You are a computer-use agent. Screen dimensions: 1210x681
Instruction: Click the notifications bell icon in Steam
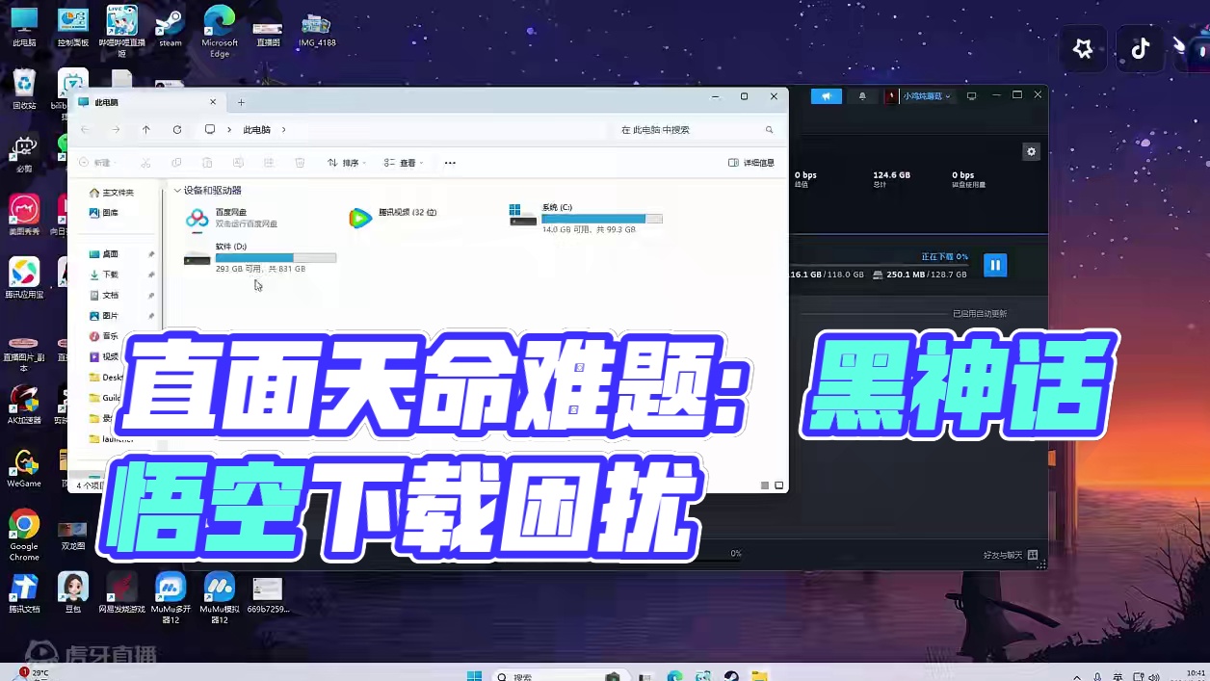tap(863, 96)
